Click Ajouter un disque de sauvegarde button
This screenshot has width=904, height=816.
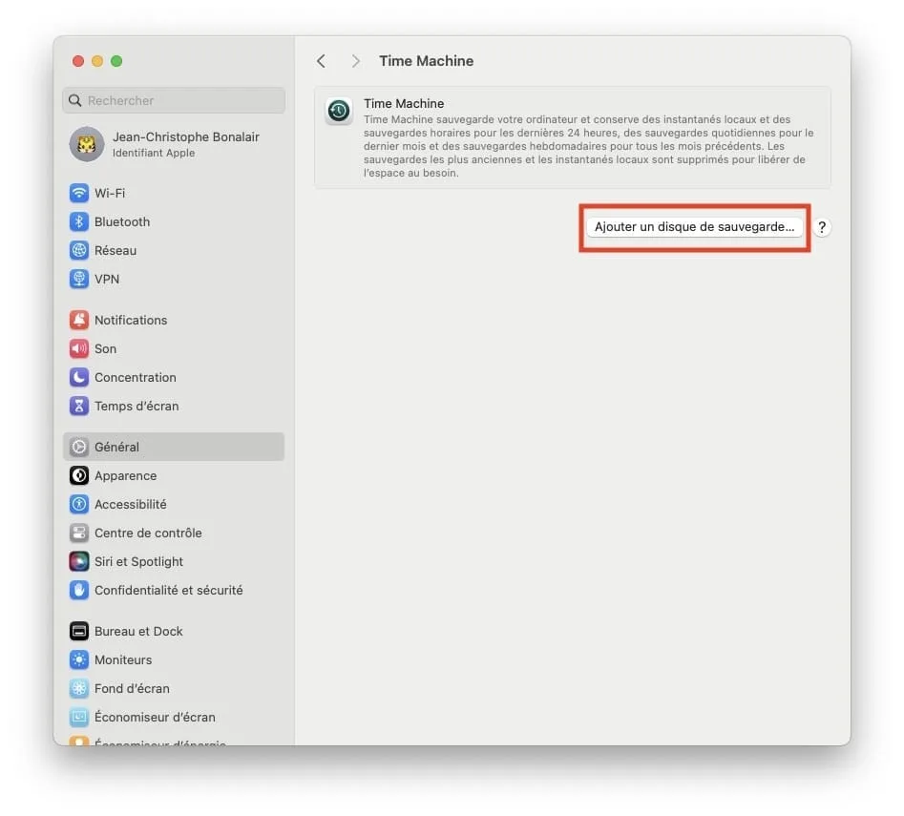(x=694, y=227)
